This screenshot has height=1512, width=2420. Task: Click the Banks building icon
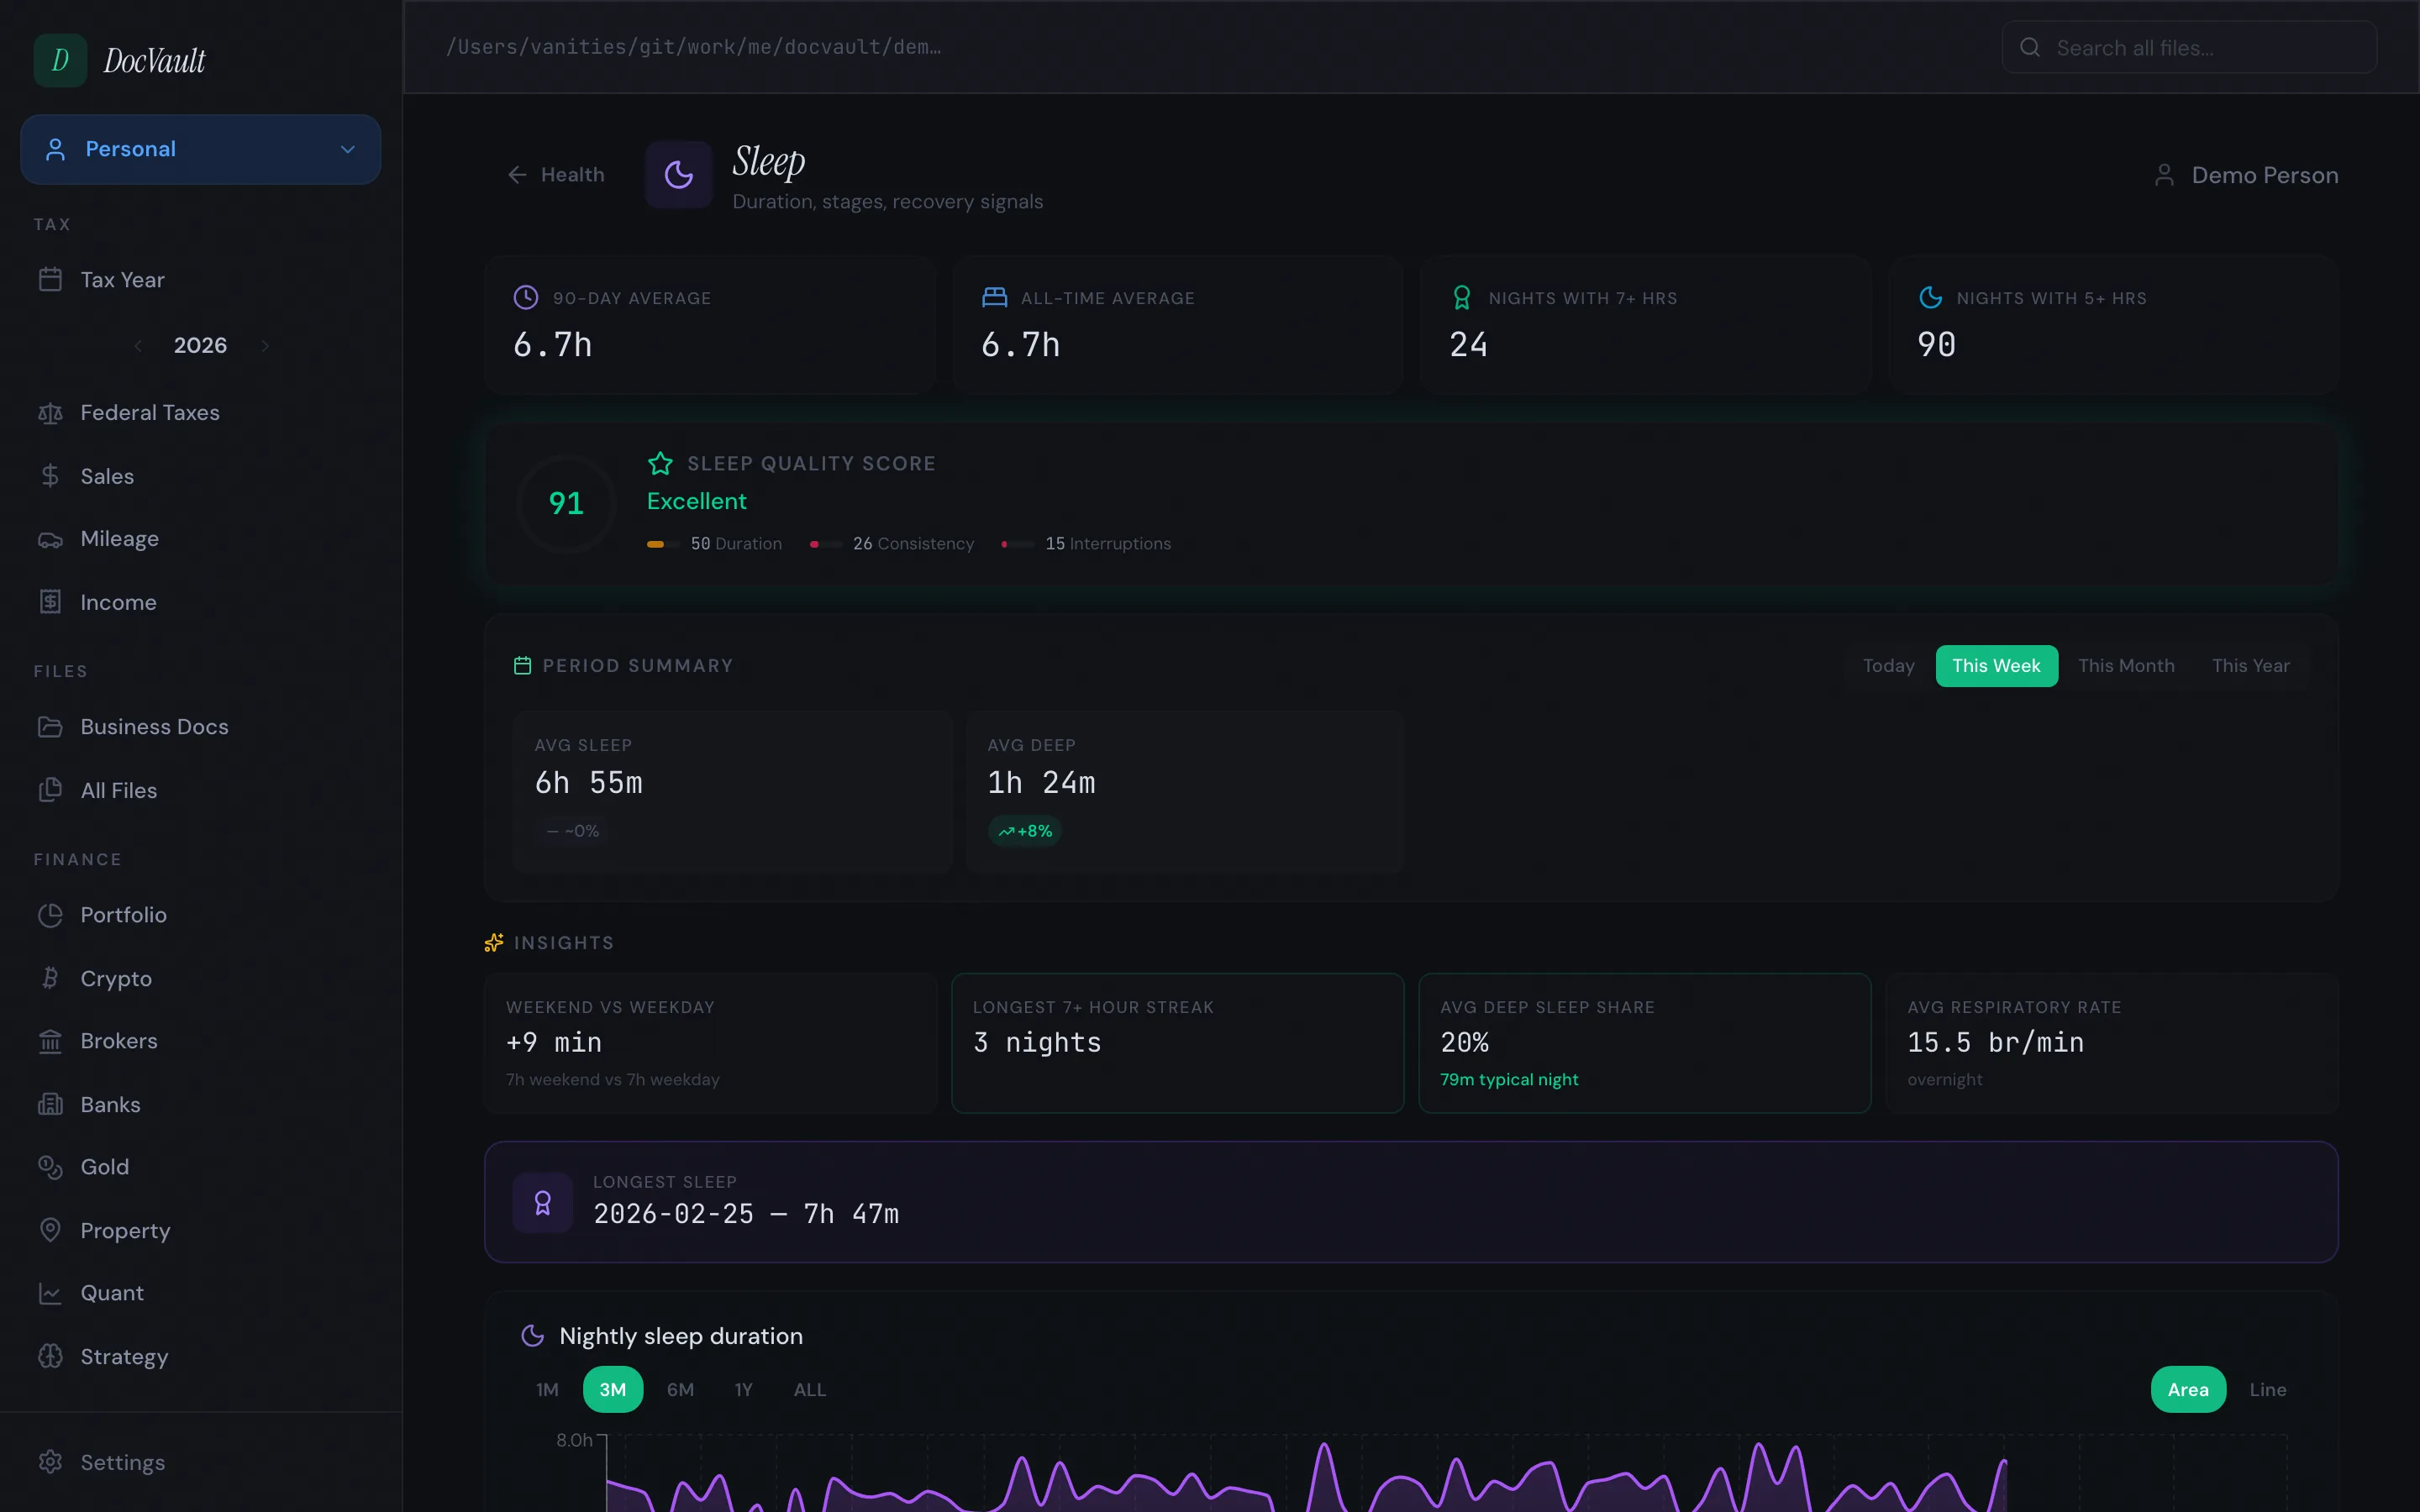tap(50, 1104)
